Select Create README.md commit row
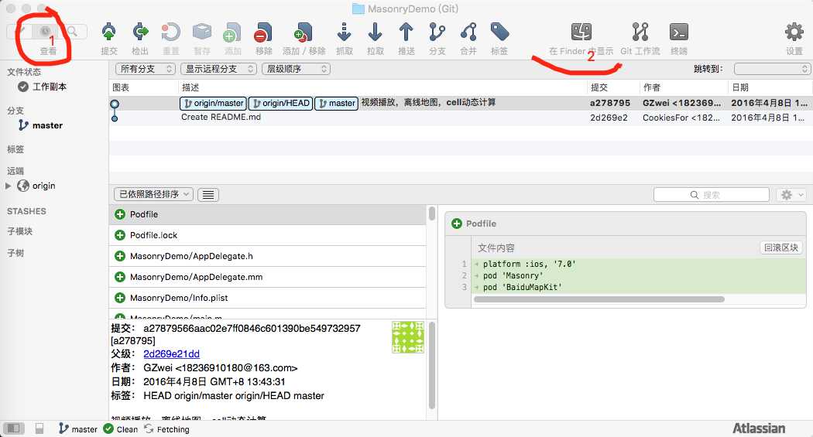This screenshot has width=813, height=437. pos(461,118)
